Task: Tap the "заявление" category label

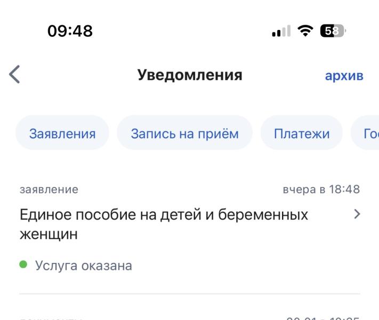Action: [x=49, y=189]
